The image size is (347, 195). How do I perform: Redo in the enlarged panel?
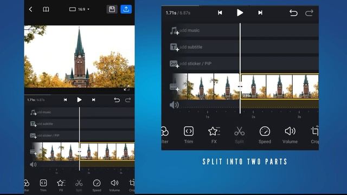tap(309, 13)
